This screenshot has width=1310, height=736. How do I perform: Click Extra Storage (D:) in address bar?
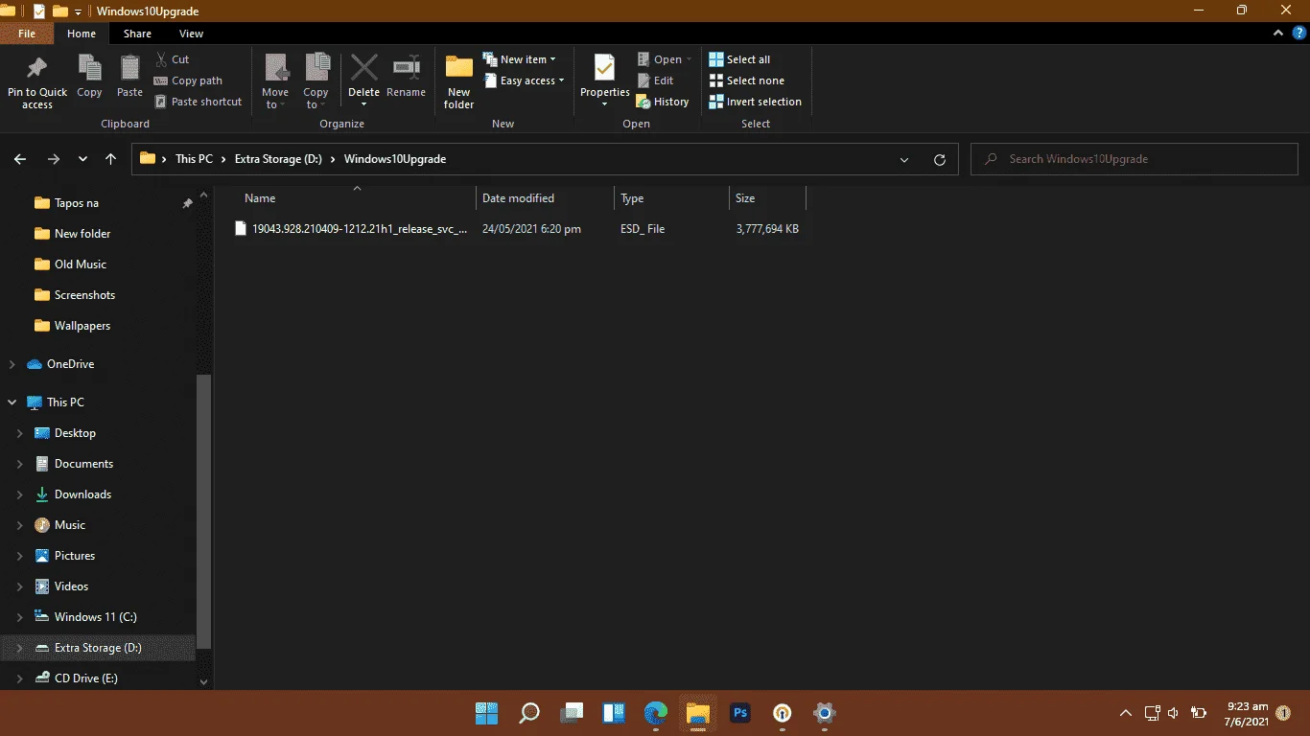(278, 159)
